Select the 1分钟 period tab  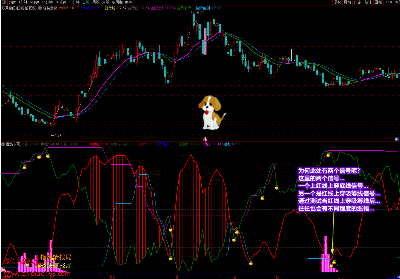(23, 2)
